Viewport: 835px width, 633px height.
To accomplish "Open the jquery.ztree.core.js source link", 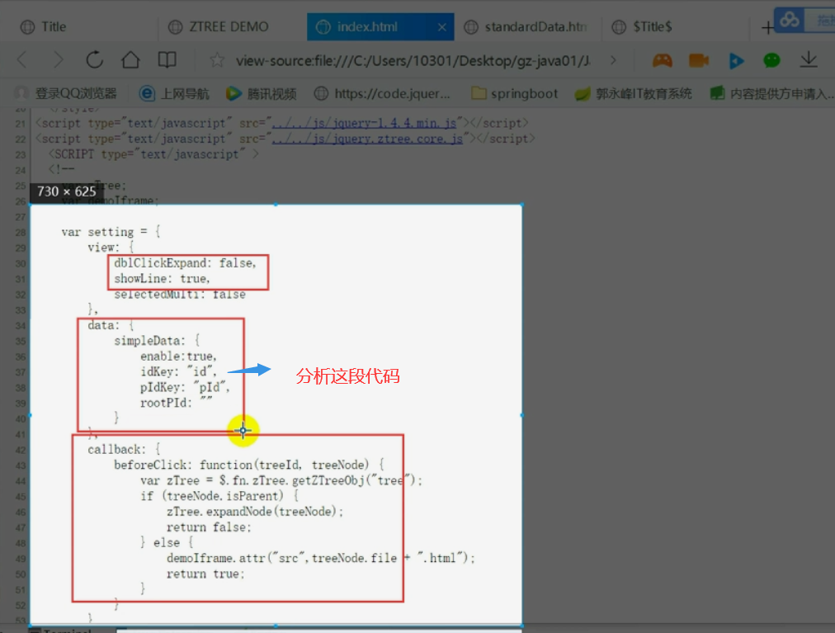I will pyautogui.click(x=367, y=139).
